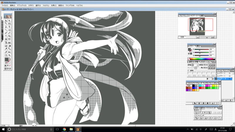Select the Mesh tool
This screenshot has width=235, height=132.
pyautogui.click(x=6, y=46)
